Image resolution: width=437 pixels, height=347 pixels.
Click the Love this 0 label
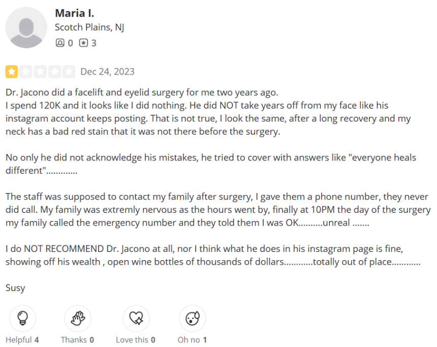coord(136,340)
